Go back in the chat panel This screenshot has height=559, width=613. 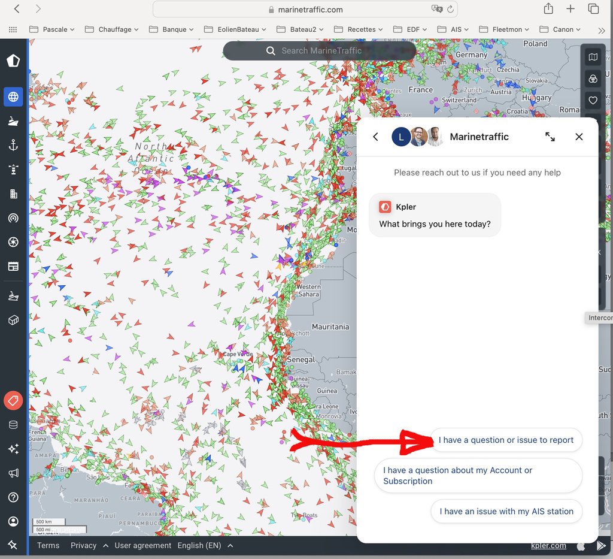click(x=376, y=137)
